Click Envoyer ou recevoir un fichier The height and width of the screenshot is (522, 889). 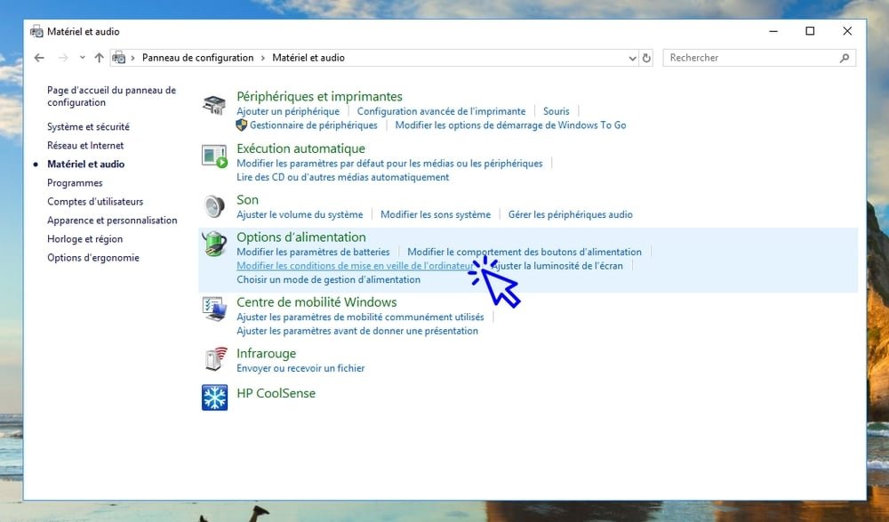300,368
